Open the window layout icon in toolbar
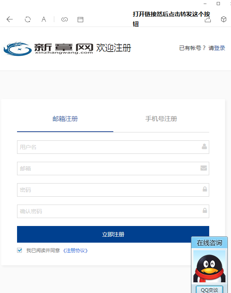The height and width of the screenshot is (293, 231). (80, 19)
